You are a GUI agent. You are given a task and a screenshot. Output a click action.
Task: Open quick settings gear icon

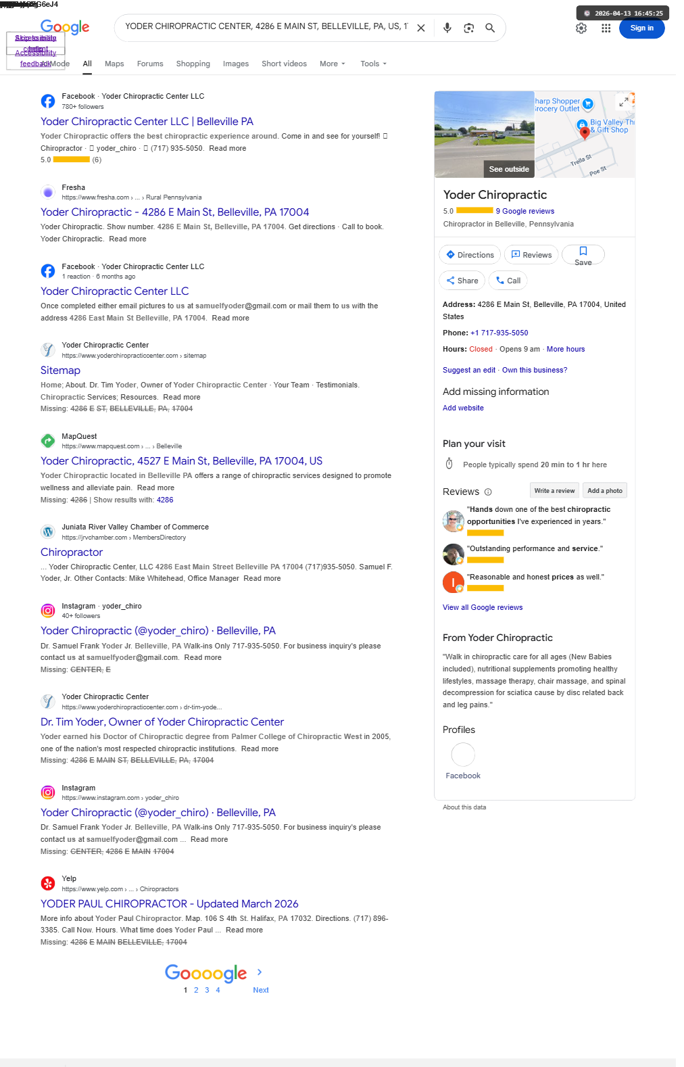tap(581, 28)
